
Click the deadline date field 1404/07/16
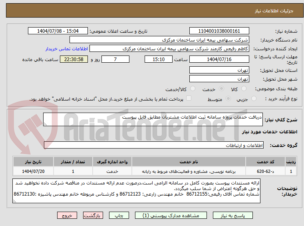point(219,59)
